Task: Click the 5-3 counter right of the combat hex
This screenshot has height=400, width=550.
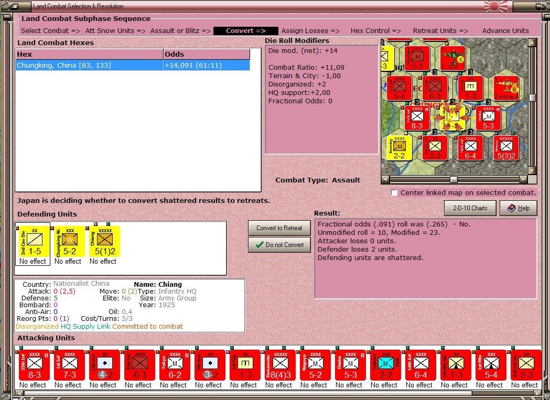Action: [488, 118]
